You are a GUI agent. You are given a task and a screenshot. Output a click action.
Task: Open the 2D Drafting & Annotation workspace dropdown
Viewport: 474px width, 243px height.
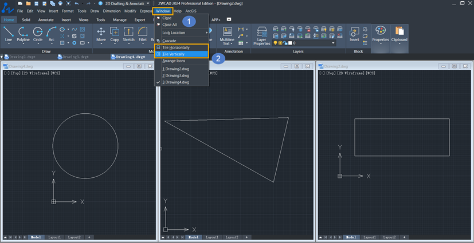click(x=127, y=3)
